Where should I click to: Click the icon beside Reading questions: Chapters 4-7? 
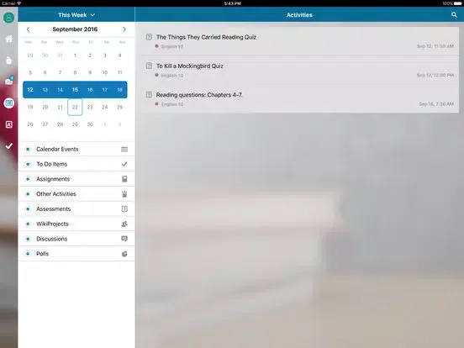[149, 95]
